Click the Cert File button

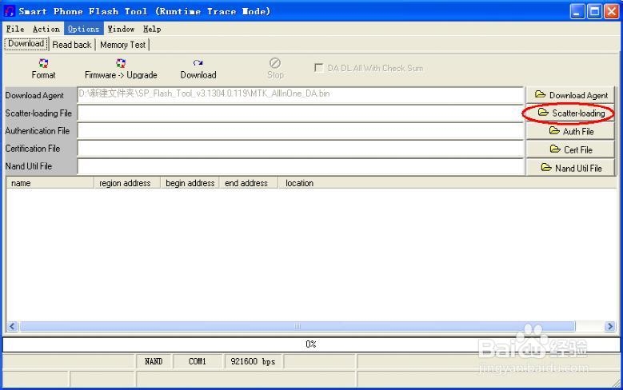click(x=570, y=149)
